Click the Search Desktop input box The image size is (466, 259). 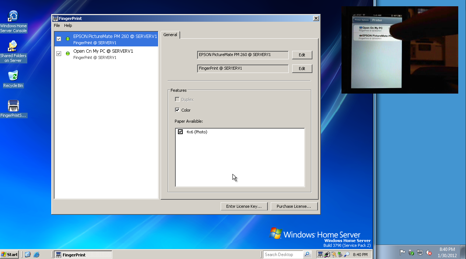click(x=283, y=255)
